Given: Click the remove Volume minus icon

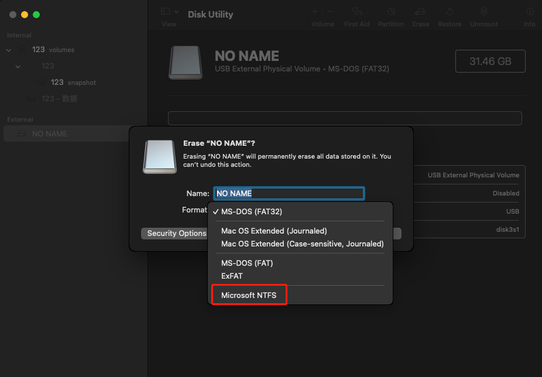Looking at the screenshot, I should click(x=330, y=12).
